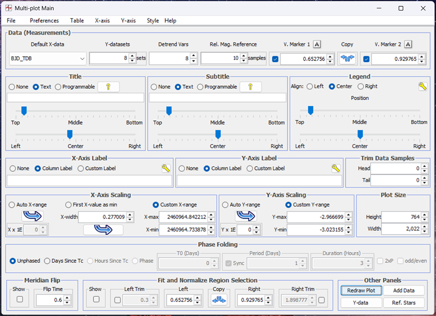Click the V. Marker 2 'A' icon button
436x316 pixels.
tap(408, 45)
